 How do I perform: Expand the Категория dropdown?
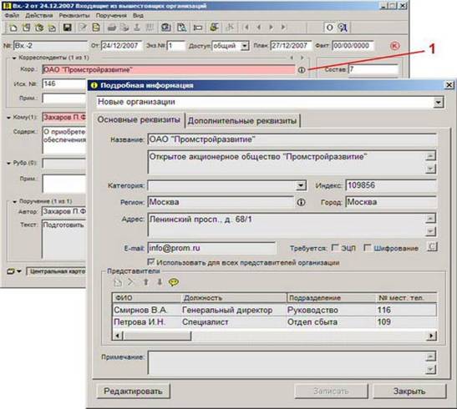(x=301, y=185)
